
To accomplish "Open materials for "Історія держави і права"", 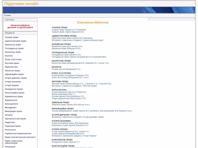I will tap(78, 117).
